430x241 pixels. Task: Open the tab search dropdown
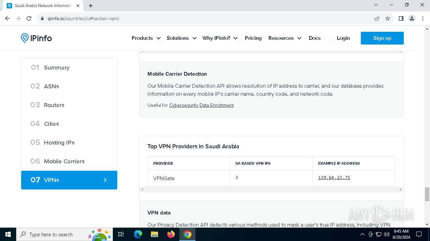(x=376, y=5)
